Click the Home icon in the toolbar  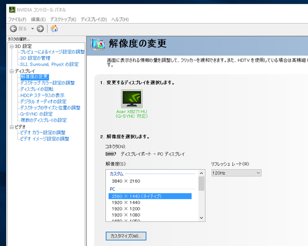click(x=54, y=29)
